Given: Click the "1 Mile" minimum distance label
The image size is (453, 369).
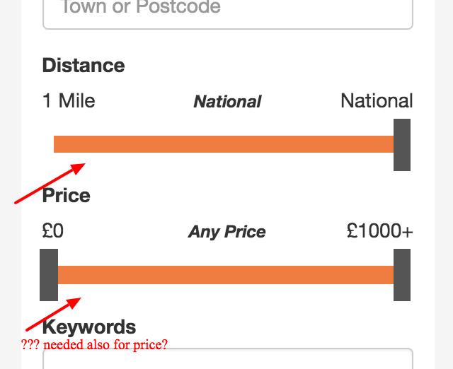Looking at the screenshot, I should (69, 101).
